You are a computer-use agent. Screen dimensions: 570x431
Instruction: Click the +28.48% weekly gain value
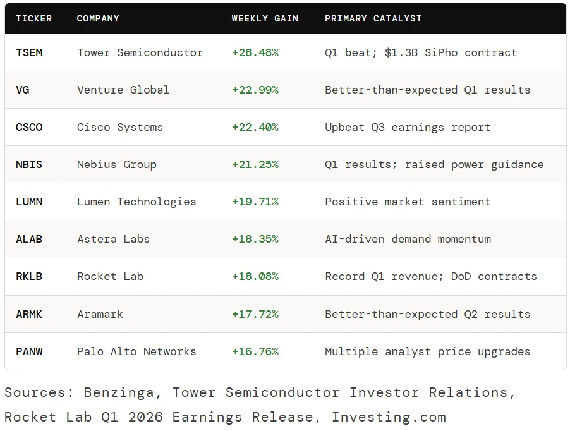click(255, 52)
